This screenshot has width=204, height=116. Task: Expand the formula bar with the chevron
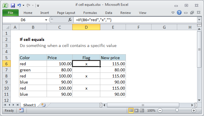(199, 20)
